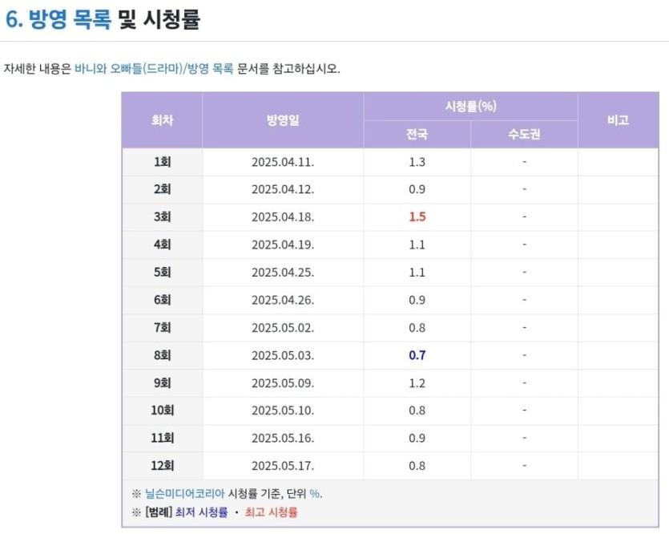
Task: Click the 방영일 column header
Action: [x=283, y=120]
